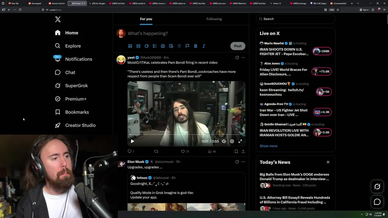Schedule the post with calendar icon
The image size is (388, 218).
(x=171, y=46)
